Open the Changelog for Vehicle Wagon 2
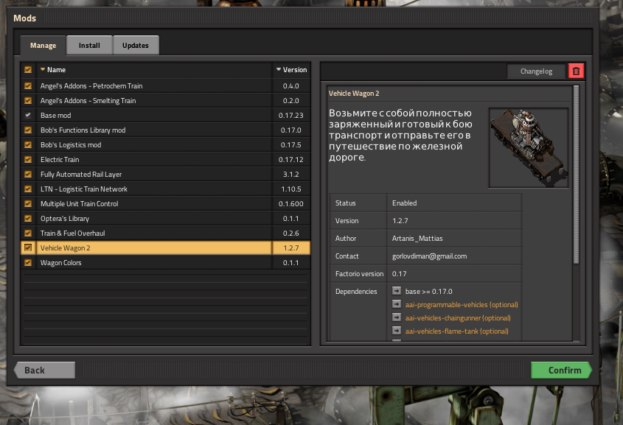The image size is (623, 425). click(x=537, y=71)
